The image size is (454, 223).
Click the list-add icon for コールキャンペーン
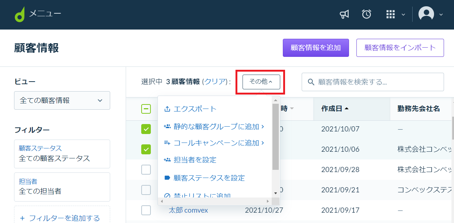point(167,143)
